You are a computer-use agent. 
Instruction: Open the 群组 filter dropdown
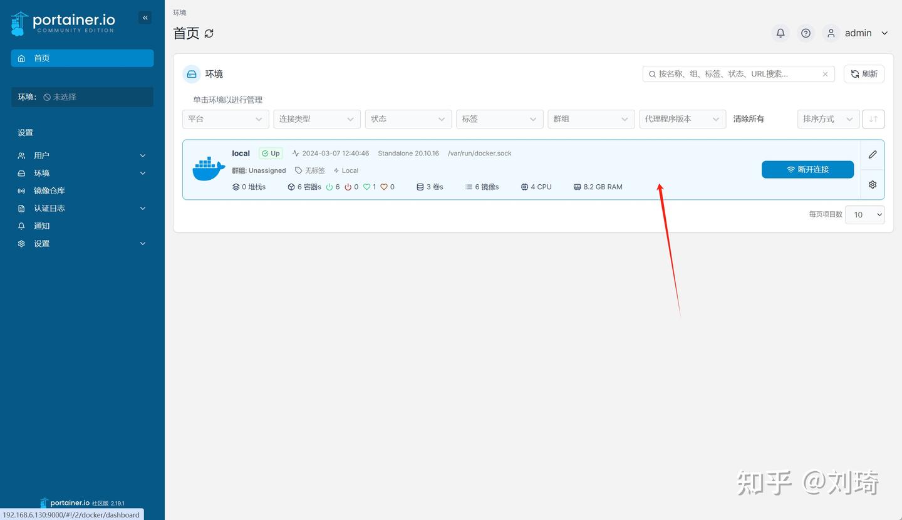coord(590,118)
